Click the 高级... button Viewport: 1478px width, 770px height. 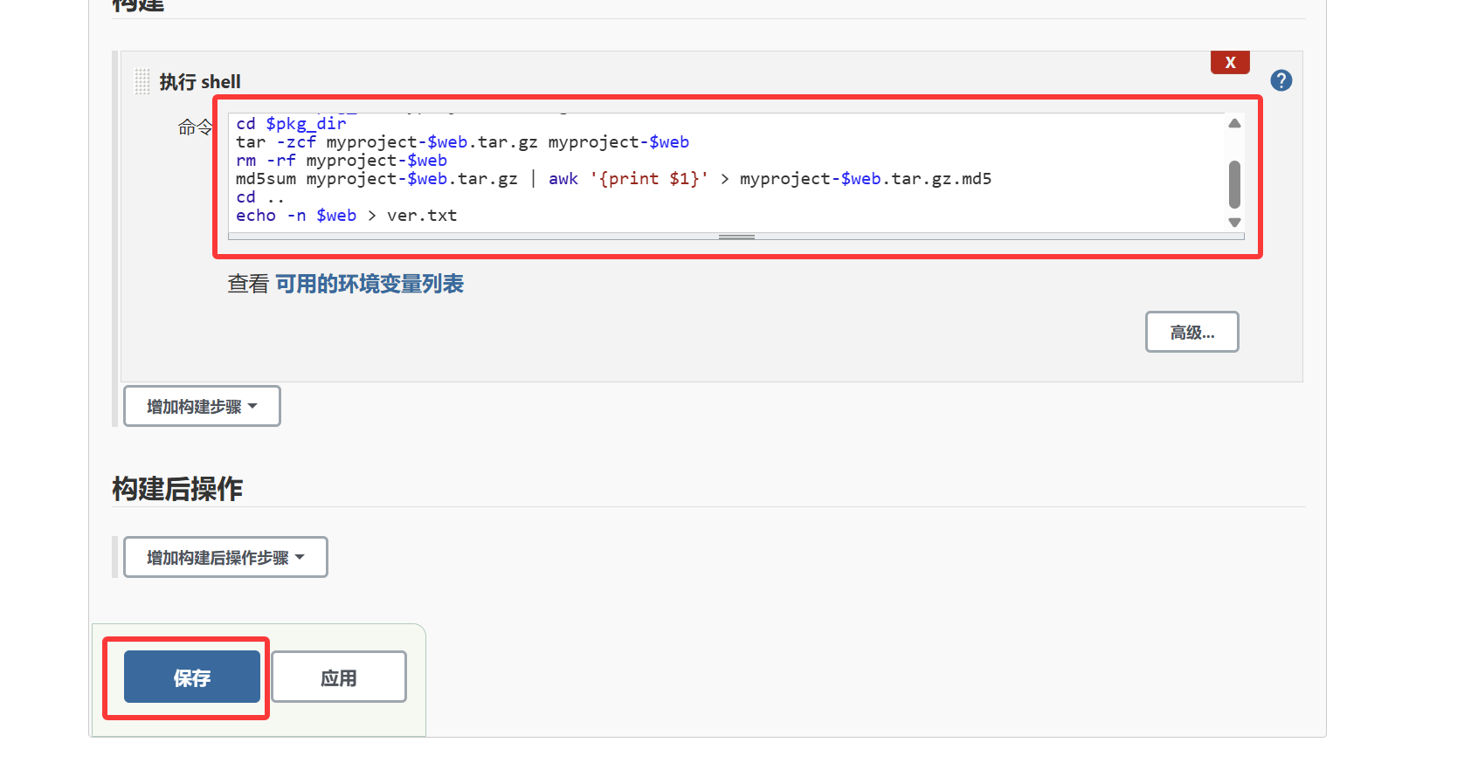point(1191,332)
